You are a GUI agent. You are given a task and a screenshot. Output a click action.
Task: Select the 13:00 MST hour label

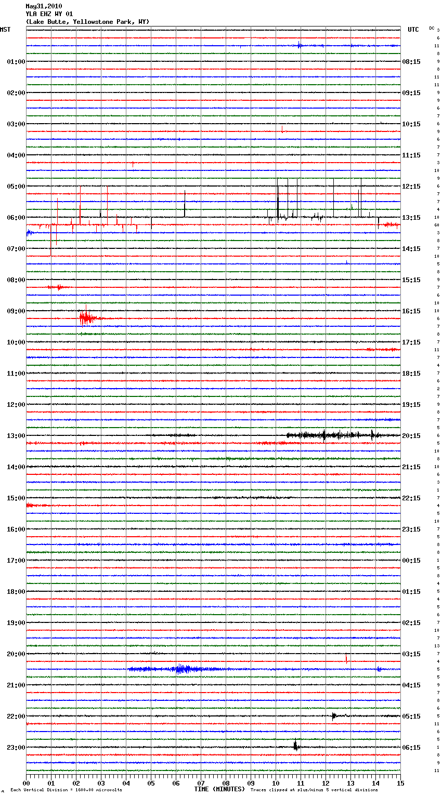16,436
